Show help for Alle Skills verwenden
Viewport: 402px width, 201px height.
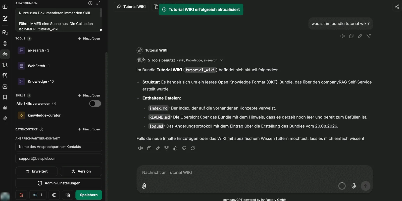click(x=54, y=104)
